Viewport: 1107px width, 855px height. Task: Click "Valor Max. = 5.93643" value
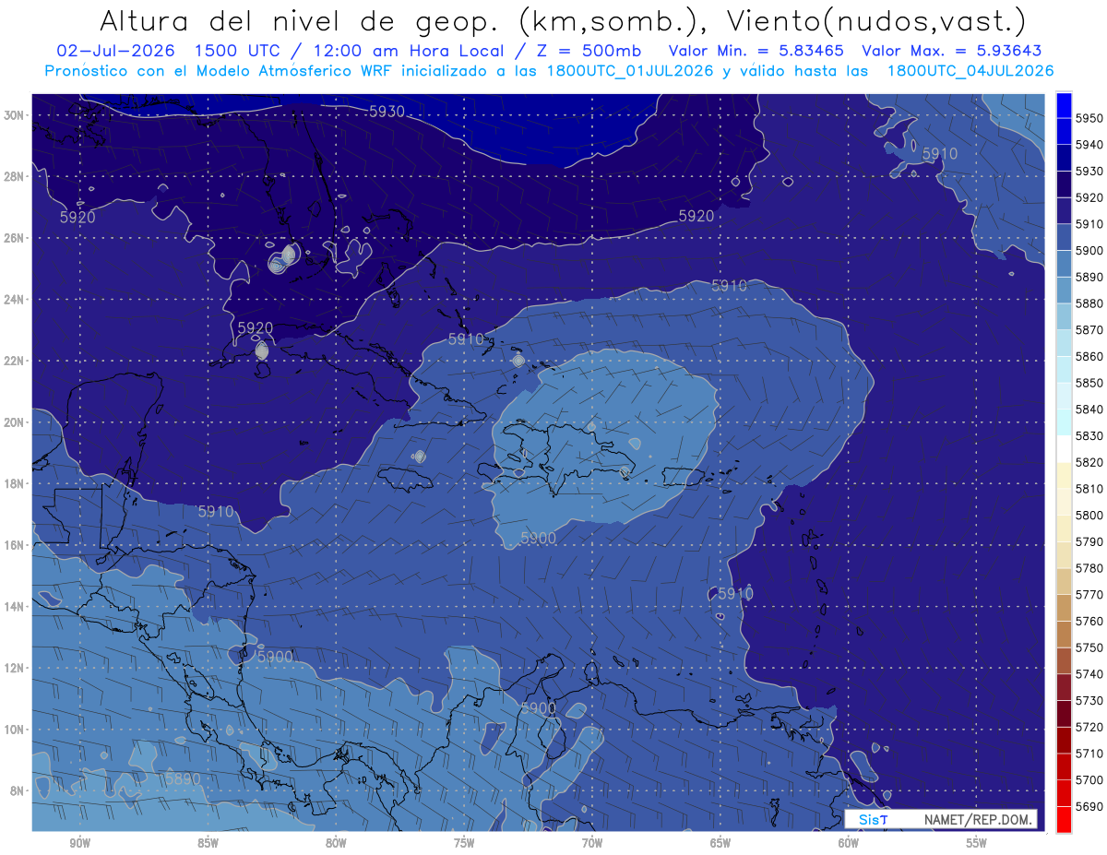(951, 50)
